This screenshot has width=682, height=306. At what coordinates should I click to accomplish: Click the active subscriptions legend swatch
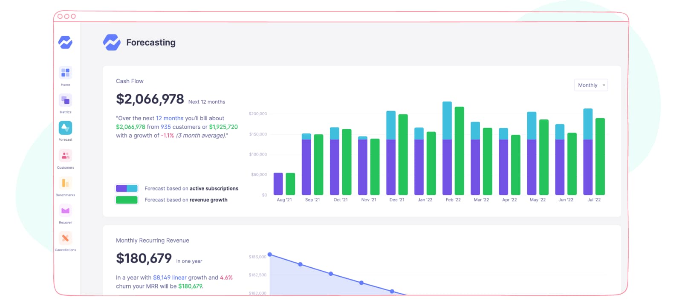pyautogui.click(x=127, y=188)
